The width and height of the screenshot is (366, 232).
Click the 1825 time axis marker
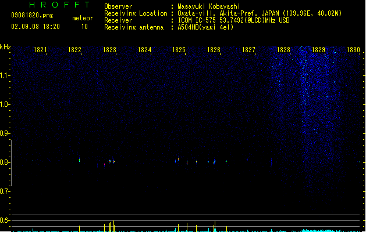[x=179, y=50]
